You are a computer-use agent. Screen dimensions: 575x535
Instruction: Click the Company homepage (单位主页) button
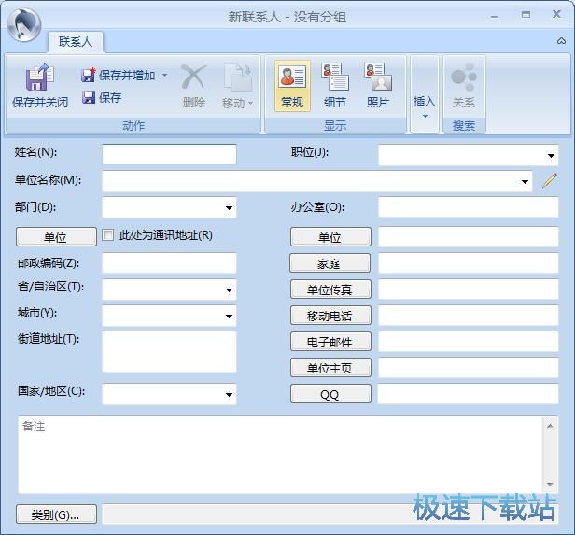point(330,368)
